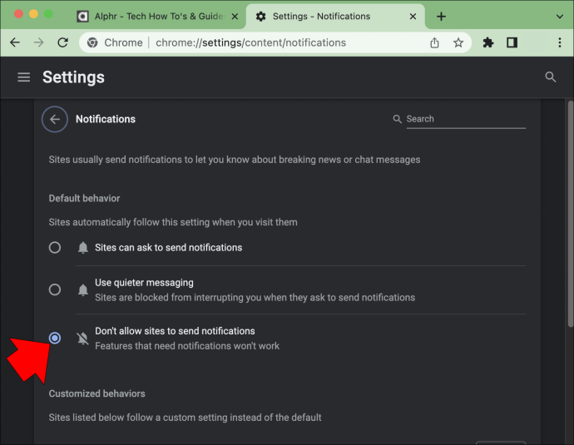Toggle the side panel icon
Viewport: 574px width, 445px height.
coord(512,42)
